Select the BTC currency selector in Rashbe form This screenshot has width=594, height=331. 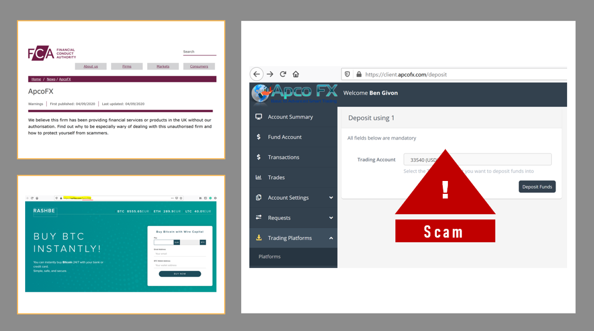point(203,242)
